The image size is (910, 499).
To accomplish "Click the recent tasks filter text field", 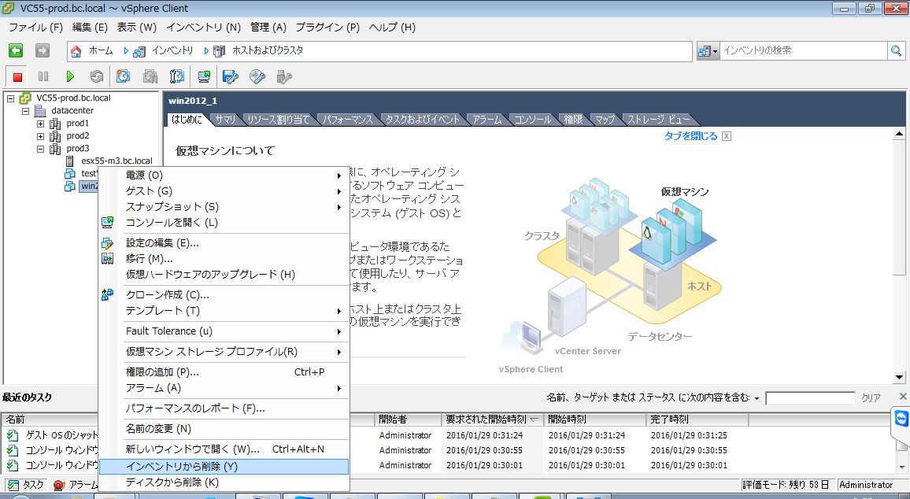I will (x=810, y=398).
